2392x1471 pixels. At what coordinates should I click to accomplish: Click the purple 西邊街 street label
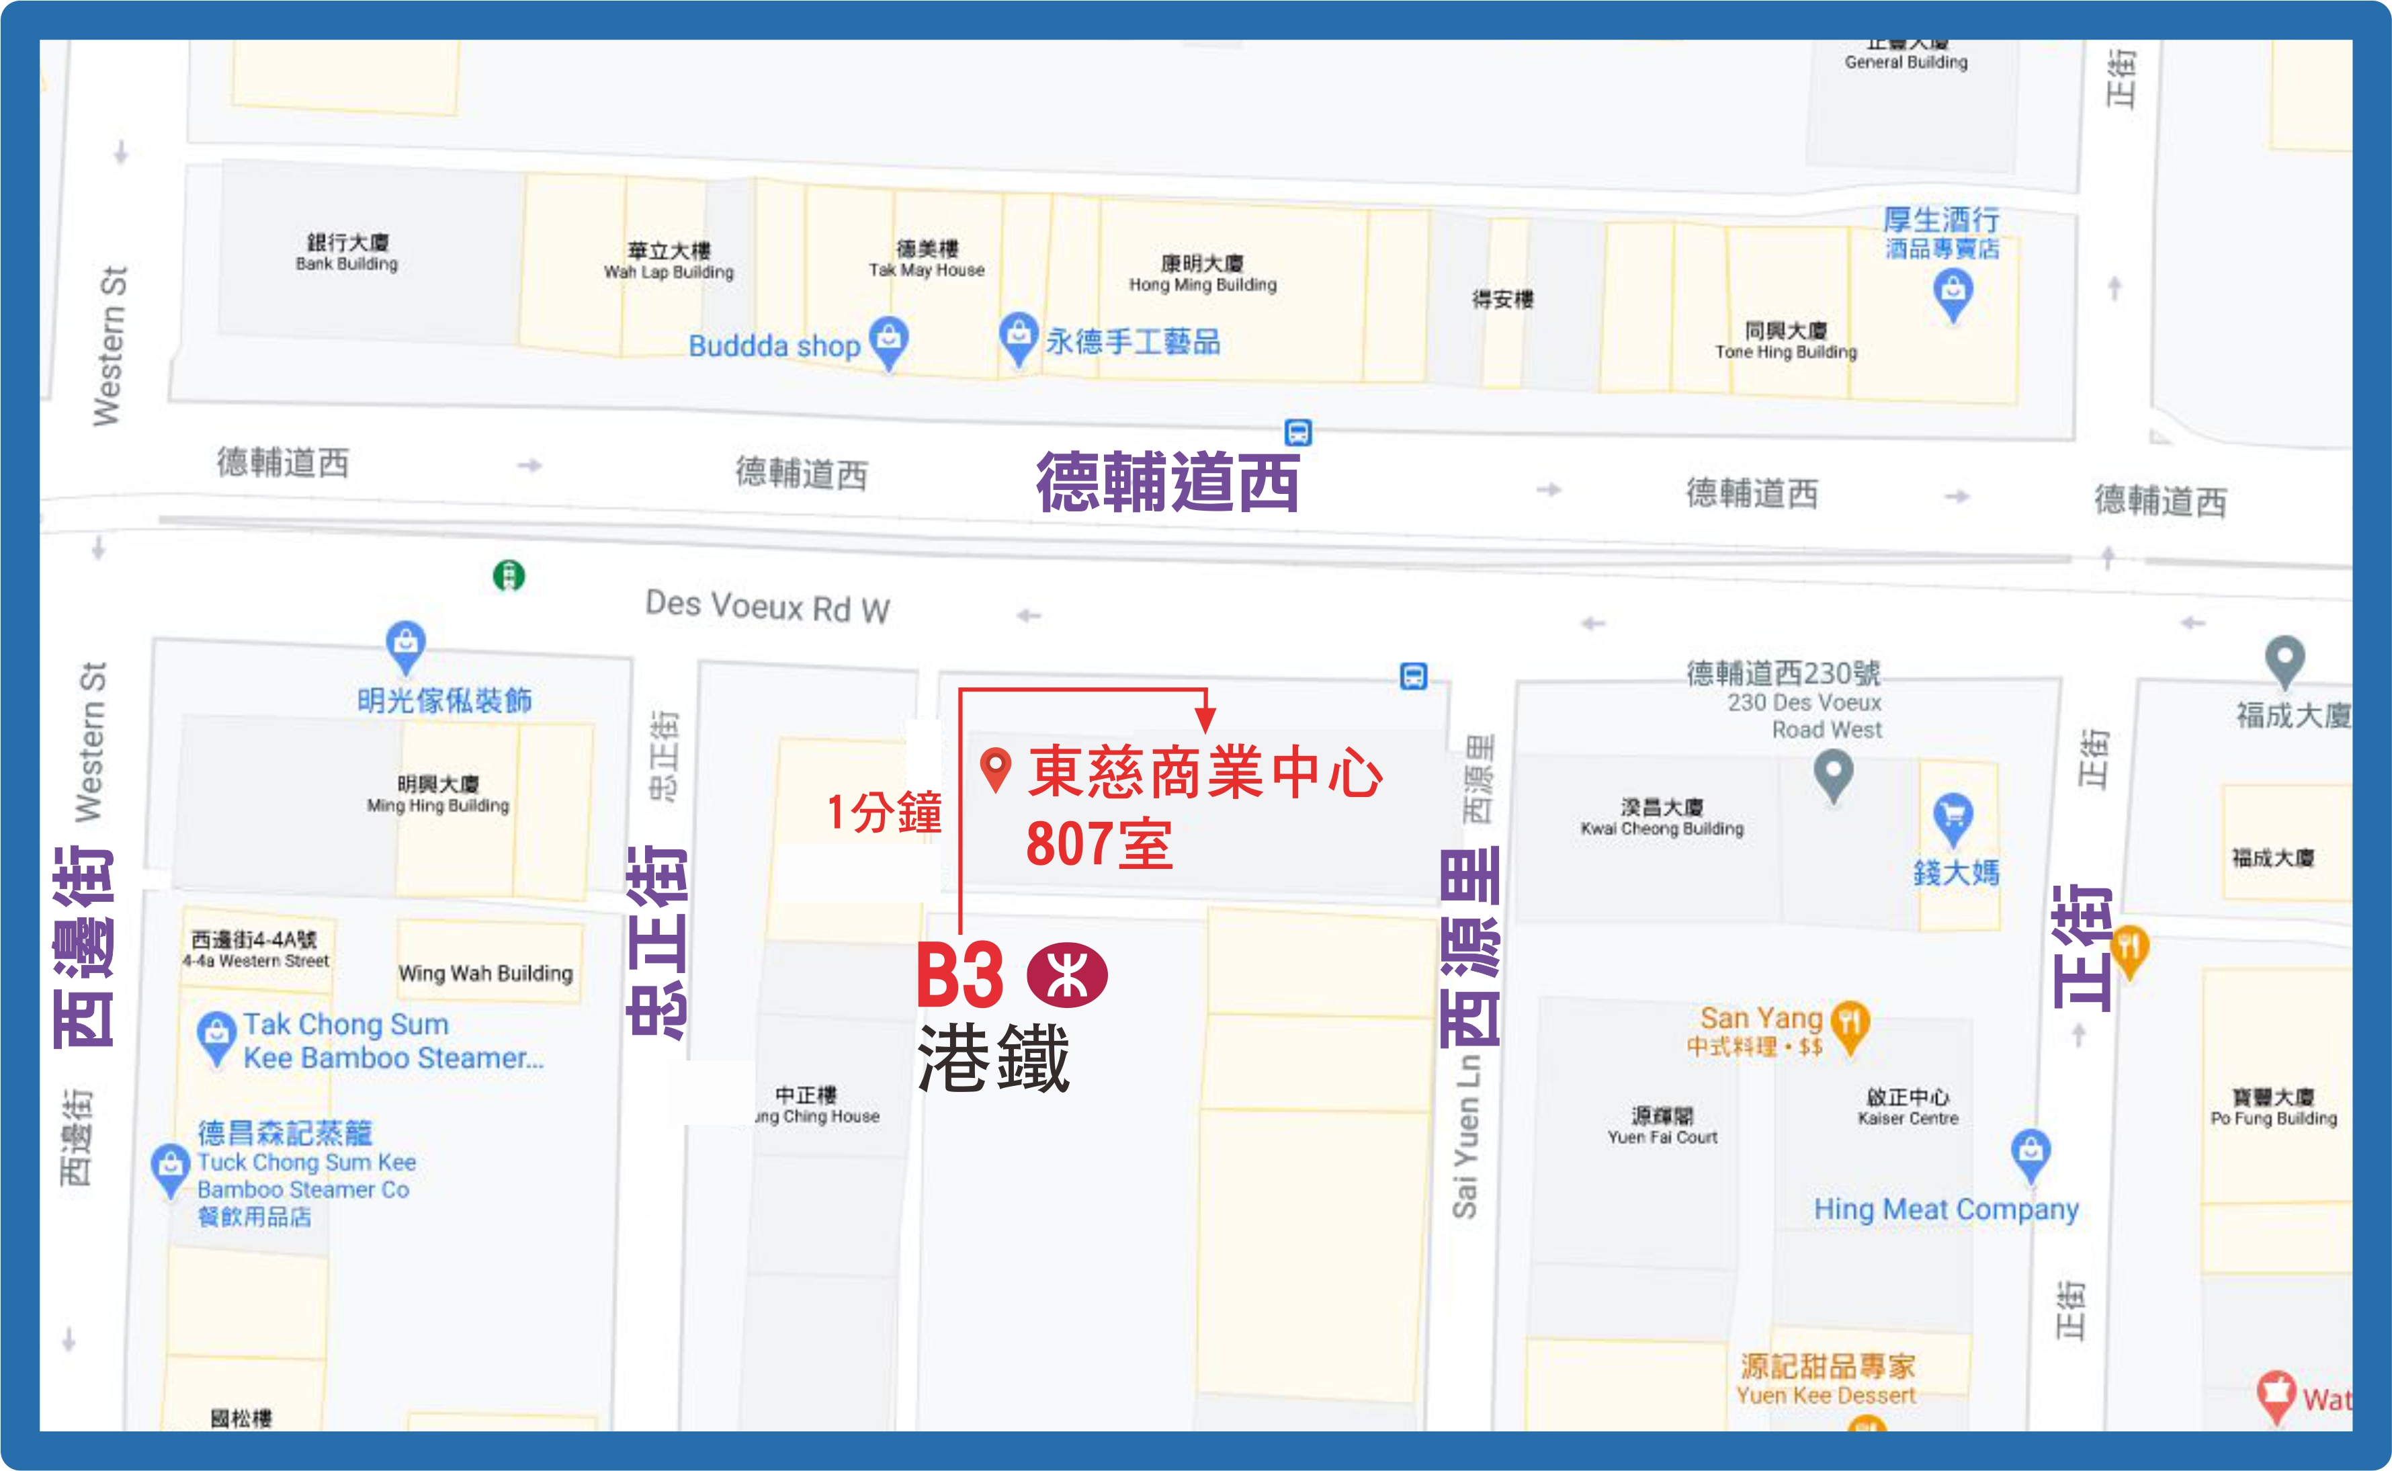click(x=84, y=948)
